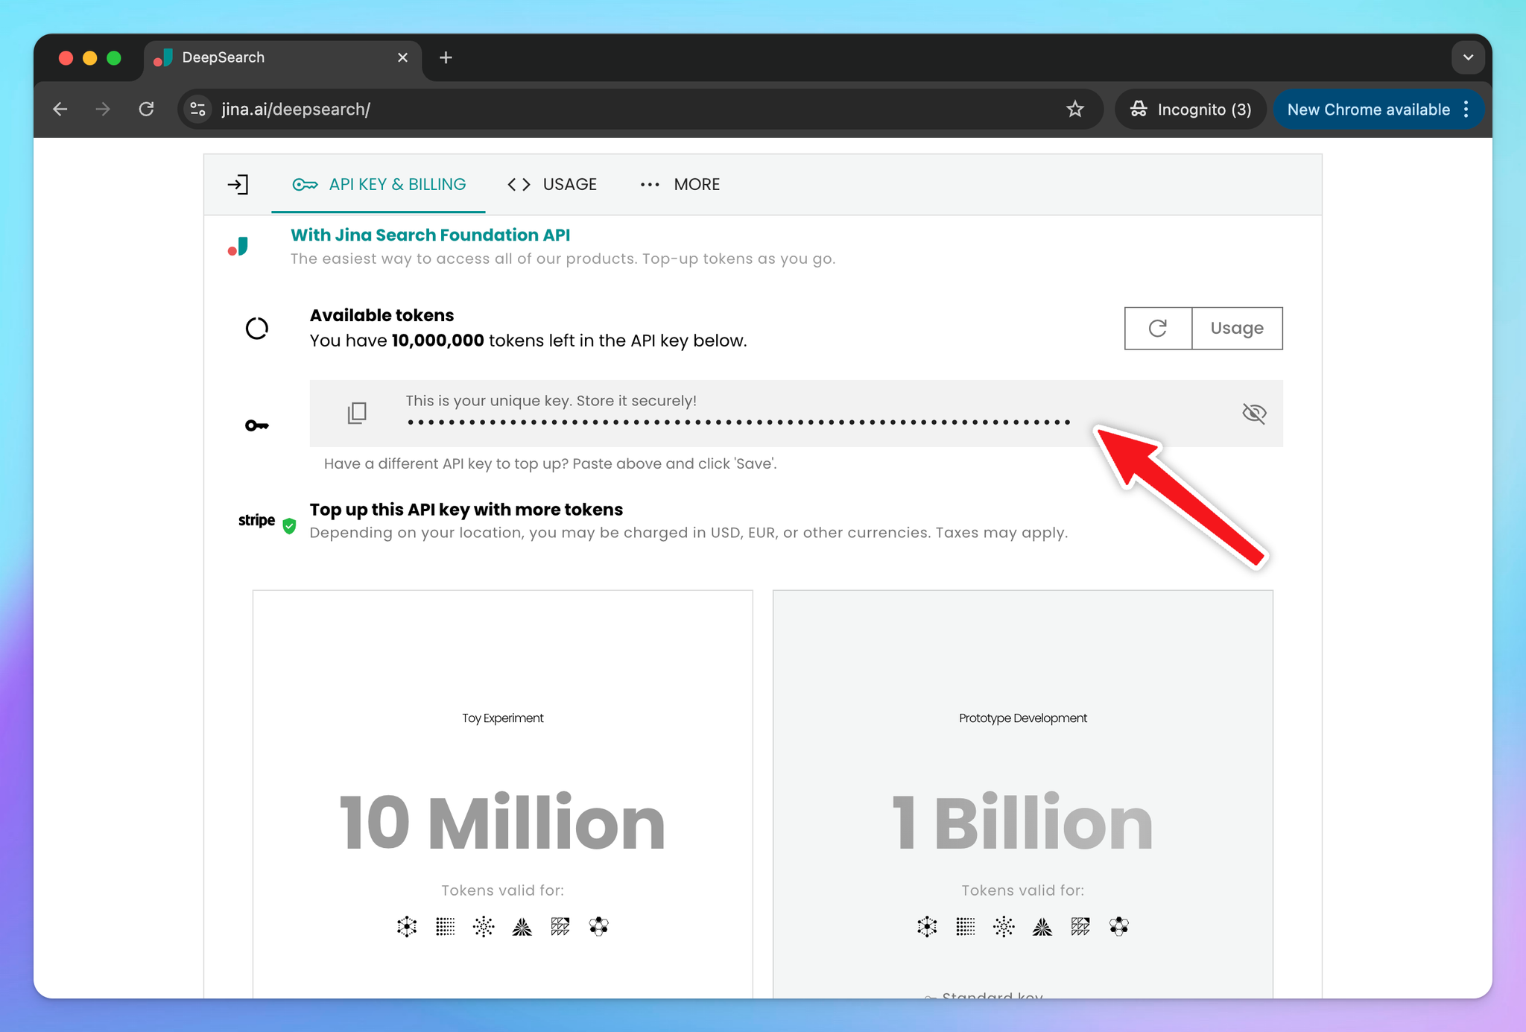
Task: Reveal the hidden API key using the eye icon
Action: tap(1254, 413)
